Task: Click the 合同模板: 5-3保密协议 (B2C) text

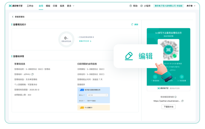Action: (91, 69)
